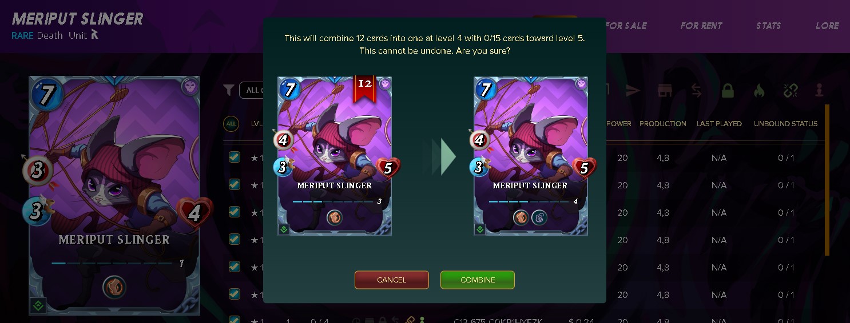Confirm with the green Combine button
Screen dimensions: 850x323
coord(478,280)
